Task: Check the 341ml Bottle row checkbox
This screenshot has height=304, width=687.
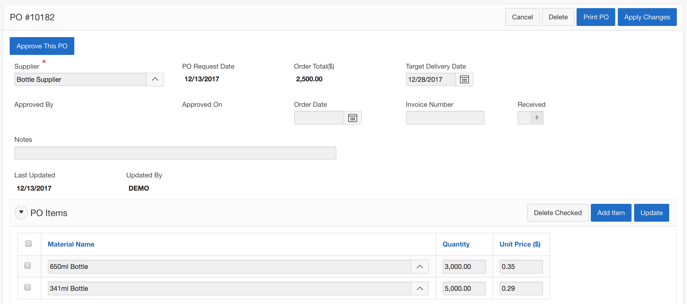Action: coord(27,287)
